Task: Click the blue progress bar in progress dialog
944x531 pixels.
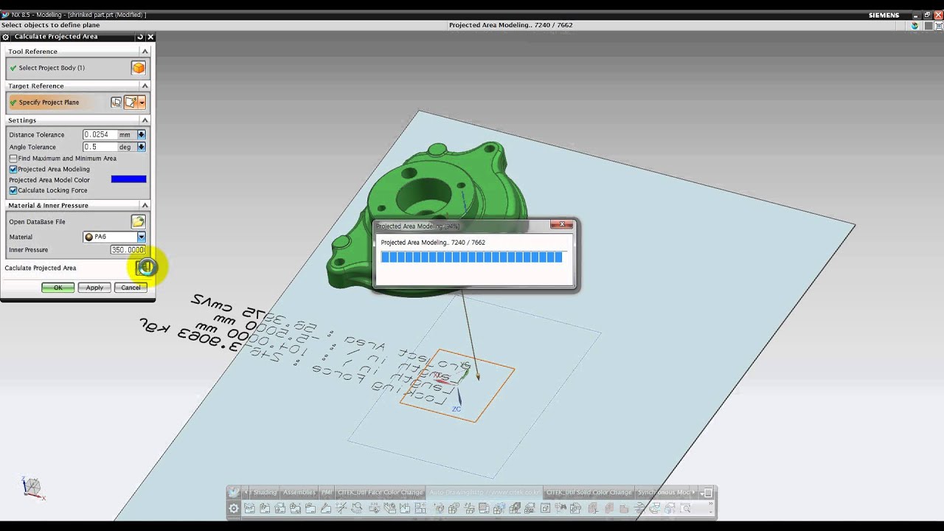Action: pos(471,257)
